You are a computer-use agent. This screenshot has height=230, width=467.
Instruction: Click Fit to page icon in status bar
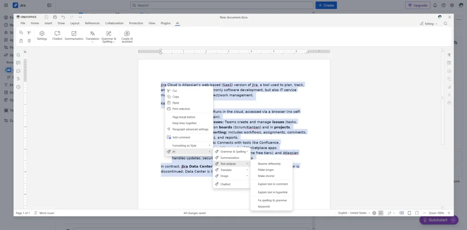tap(409, 213)
